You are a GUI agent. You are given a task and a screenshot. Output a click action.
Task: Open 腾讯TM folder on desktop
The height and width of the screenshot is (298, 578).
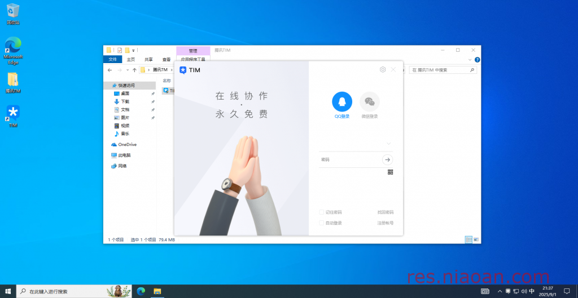tap(13, 83)
